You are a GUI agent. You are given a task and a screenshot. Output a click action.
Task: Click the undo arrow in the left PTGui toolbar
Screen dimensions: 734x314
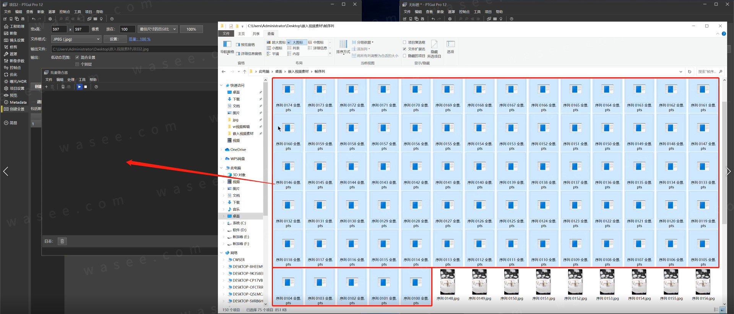[x=34, y=19]
